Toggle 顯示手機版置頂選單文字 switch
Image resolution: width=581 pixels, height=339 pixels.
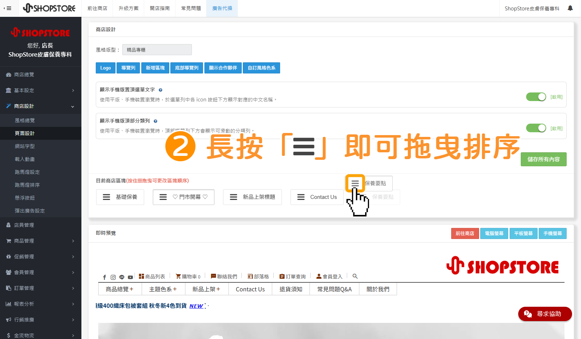(x=536, y=97)
